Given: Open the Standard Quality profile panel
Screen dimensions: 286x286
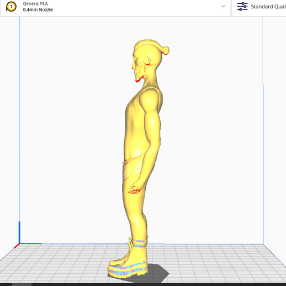Looking at the screenshot, I should pyautogui.click(x=259, y=8).
